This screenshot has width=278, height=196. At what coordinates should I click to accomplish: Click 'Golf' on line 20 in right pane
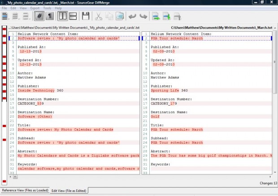click(155, 117)
